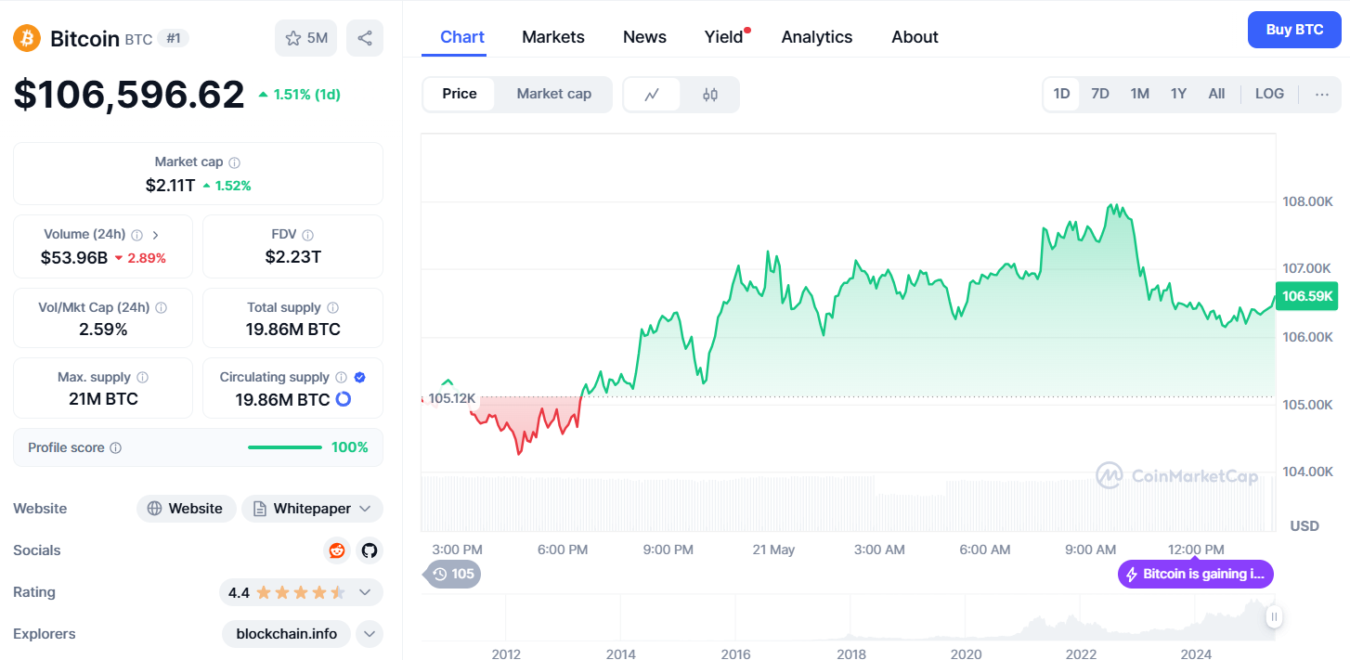This screenshot has width=1350, height=660.
Task: Click the Volume (24h) info icon
Action: pos(137,235)
